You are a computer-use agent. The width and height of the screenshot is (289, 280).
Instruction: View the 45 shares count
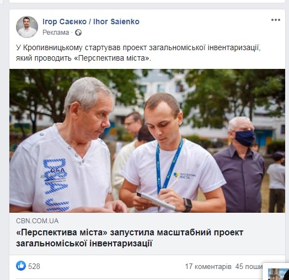click(249, 266)
